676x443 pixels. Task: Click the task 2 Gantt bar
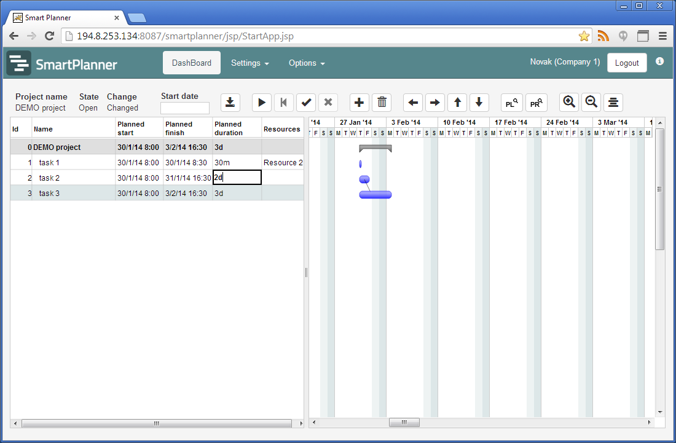click(364, 179)
